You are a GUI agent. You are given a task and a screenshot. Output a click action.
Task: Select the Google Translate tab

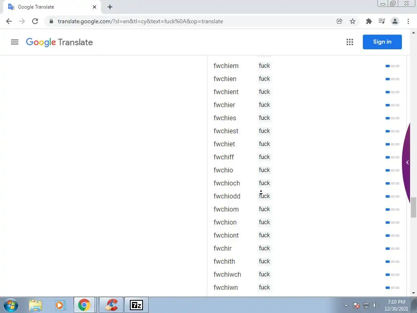[52, 7]
